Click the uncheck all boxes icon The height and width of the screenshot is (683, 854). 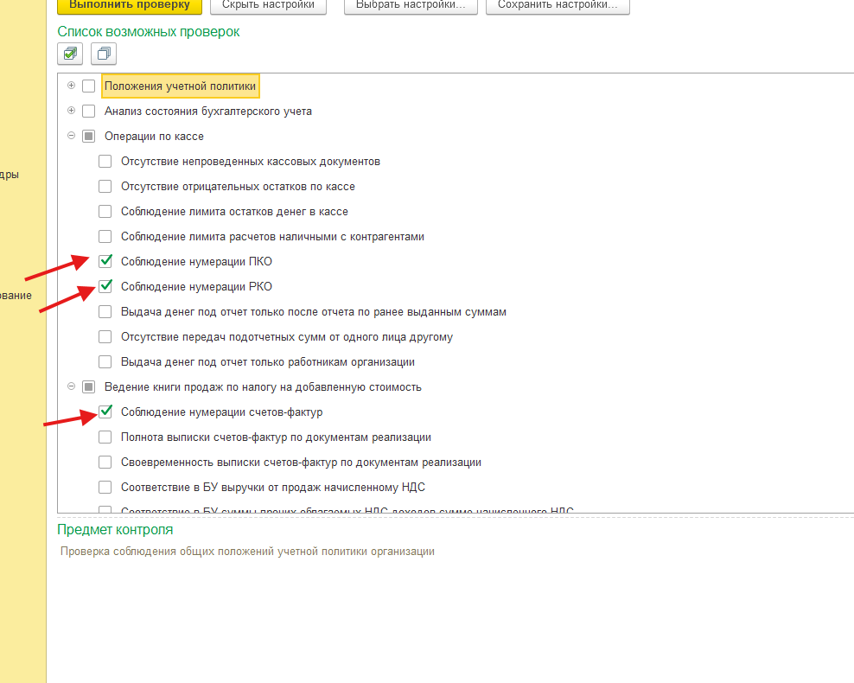click(104, 54)
